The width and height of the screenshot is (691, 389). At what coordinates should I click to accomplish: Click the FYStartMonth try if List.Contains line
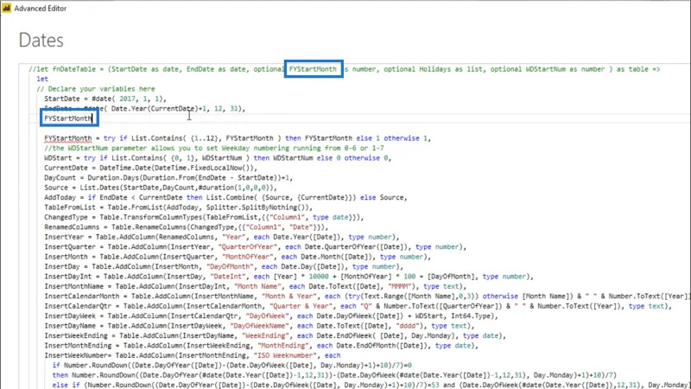(237, 138)
